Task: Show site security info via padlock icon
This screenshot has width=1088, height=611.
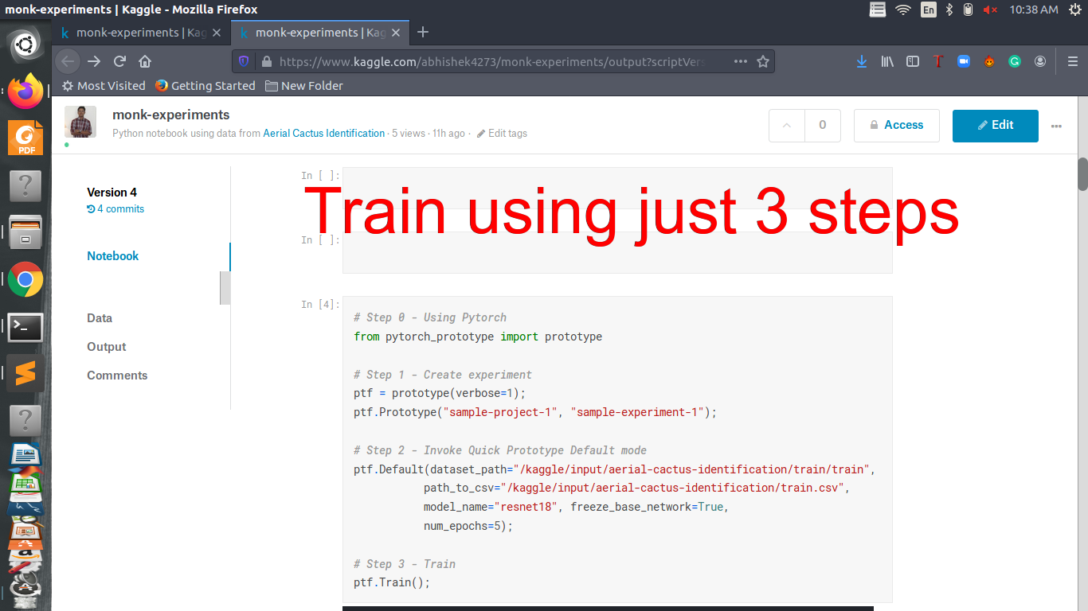Action: pyautogui.click(x=266, y=61)
